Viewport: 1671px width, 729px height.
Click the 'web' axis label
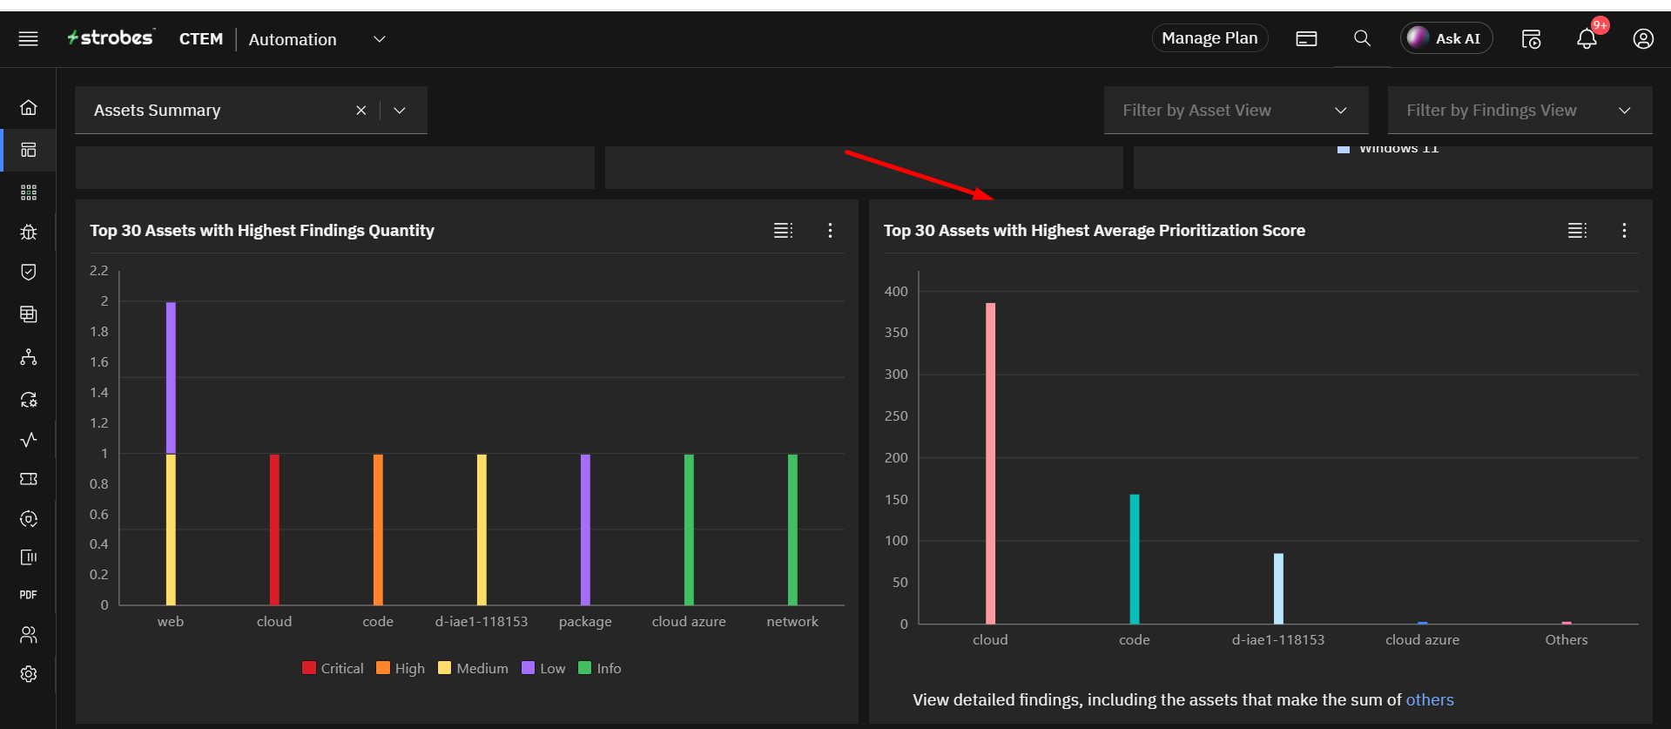171,621
